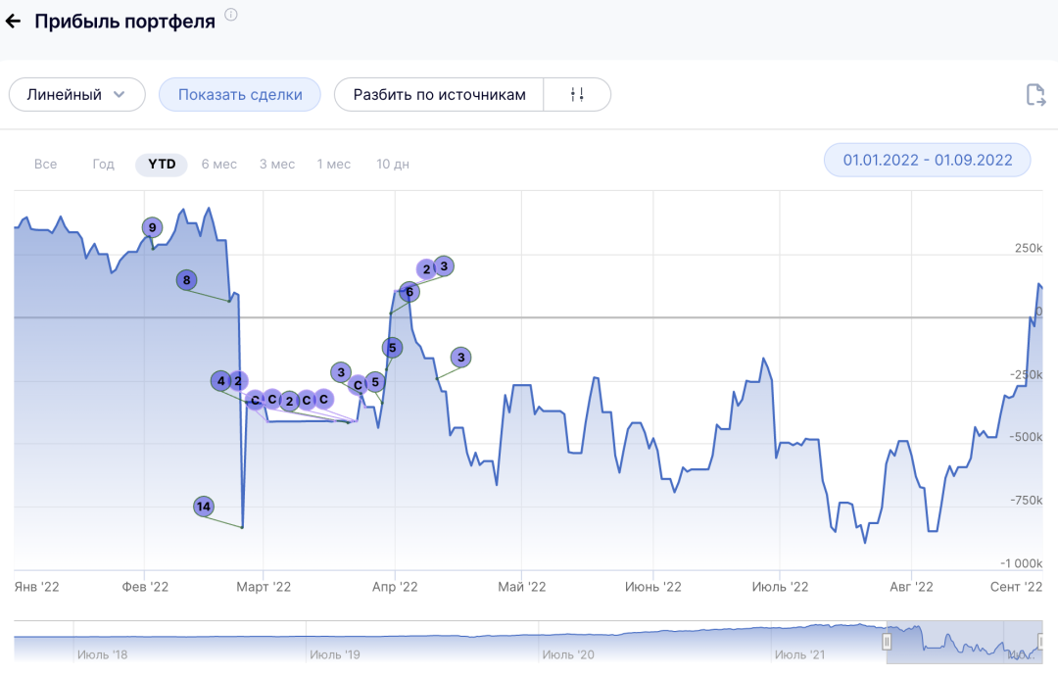Image resolution: width=1058 pixels, height=676 pixels.
Task: Open info tooltip next to Прибыль портфеля
Action: tap(230, 15)
